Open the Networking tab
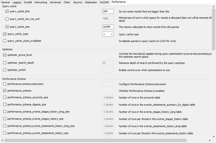The image size is (216, 143). click(x=41, y=2)
